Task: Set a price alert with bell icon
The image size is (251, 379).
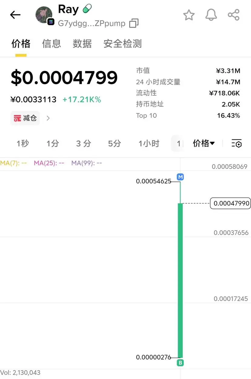Action: tap(211, 15)
